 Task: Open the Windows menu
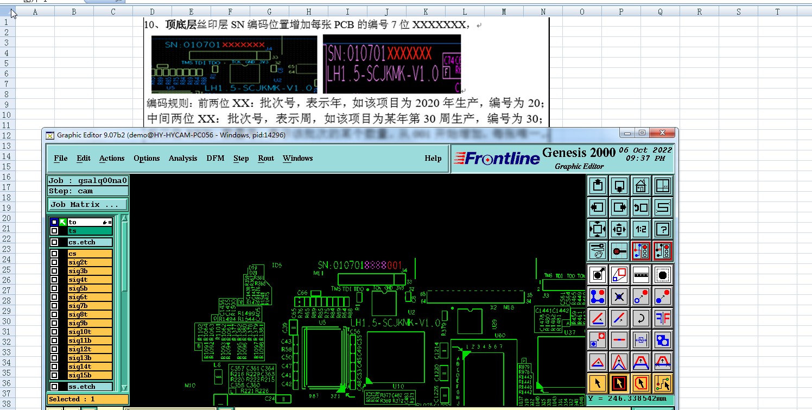pyautogui.click(x=297, y=158)
